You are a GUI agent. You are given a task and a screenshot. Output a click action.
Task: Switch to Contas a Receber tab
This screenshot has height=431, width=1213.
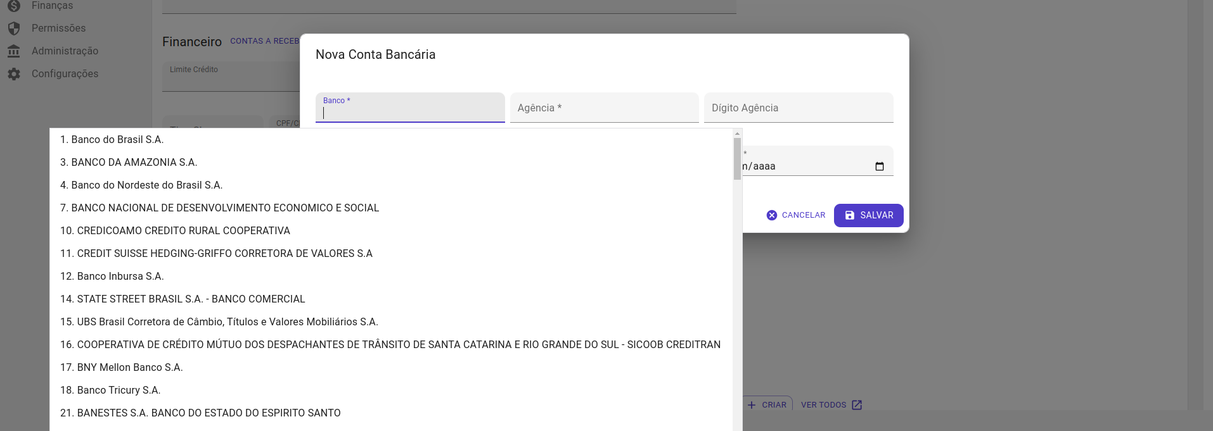264,41
